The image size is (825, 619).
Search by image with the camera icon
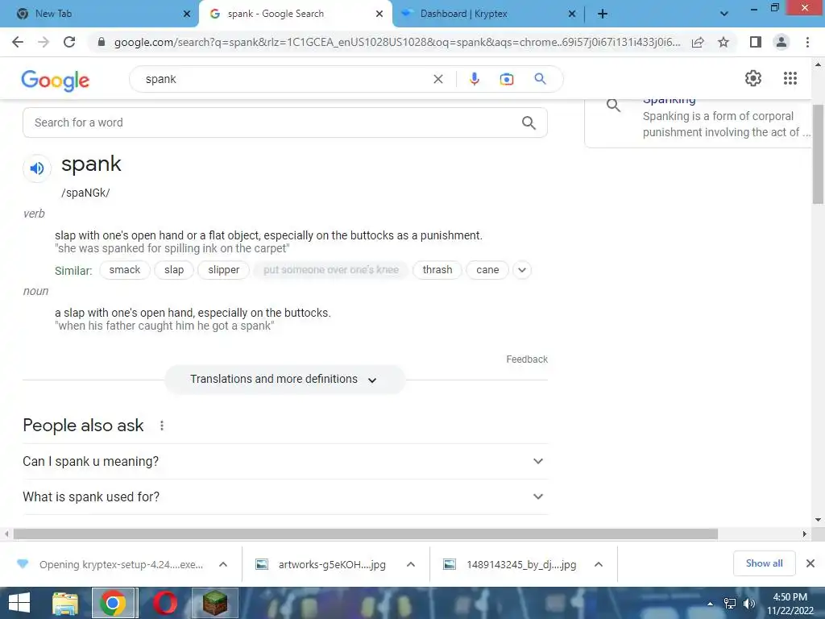[x=507, y=79]
